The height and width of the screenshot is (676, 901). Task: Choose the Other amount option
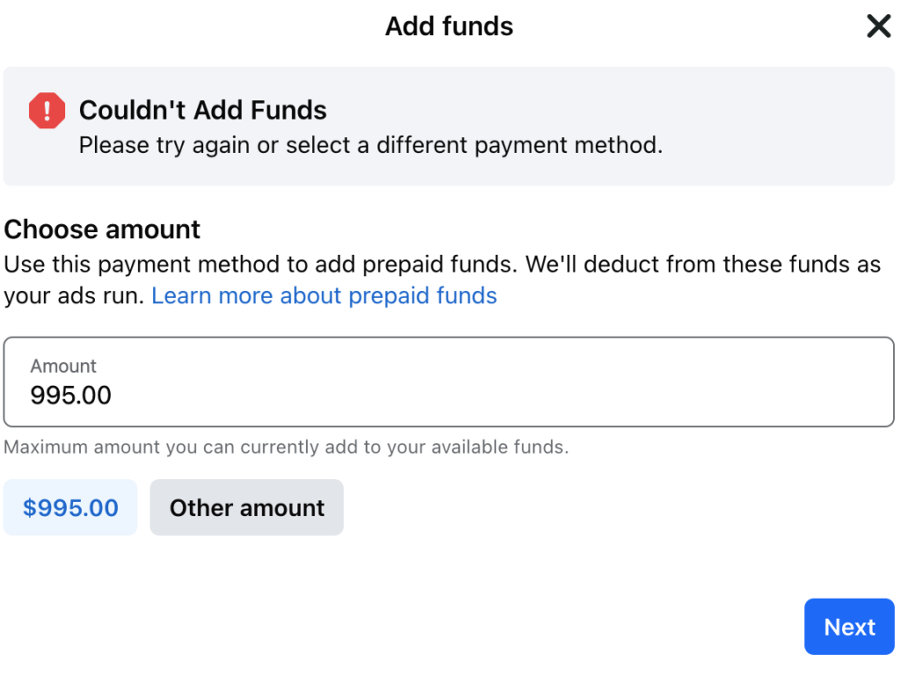click(x=246, y=507)
